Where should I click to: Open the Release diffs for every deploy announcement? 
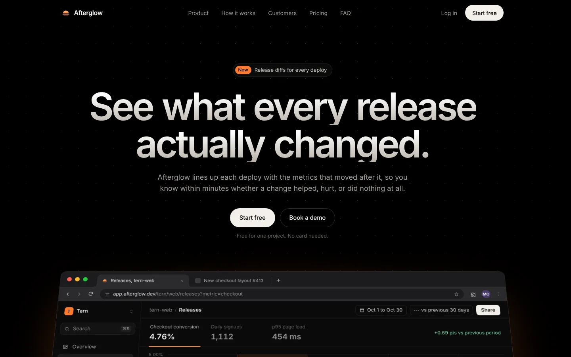point(282,70)
